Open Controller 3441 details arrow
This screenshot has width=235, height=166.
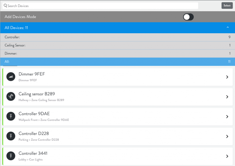point(227,156)
